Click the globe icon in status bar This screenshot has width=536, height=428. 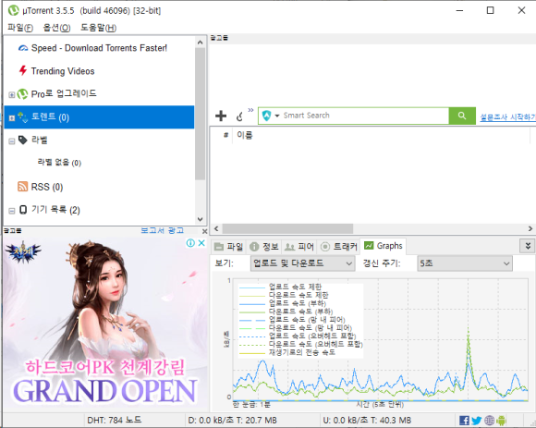click(489, 420)
